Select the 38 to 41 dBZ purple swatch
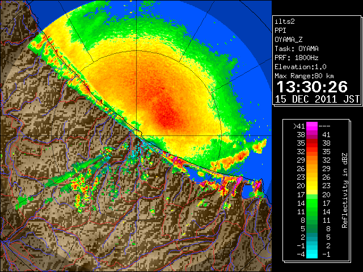 (312, 135)
